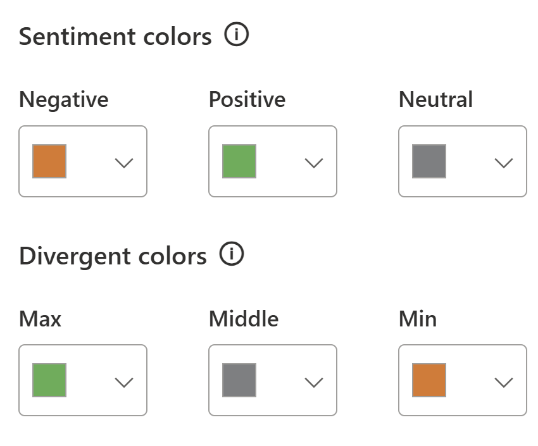Select the orange Min color swatch

429,380
